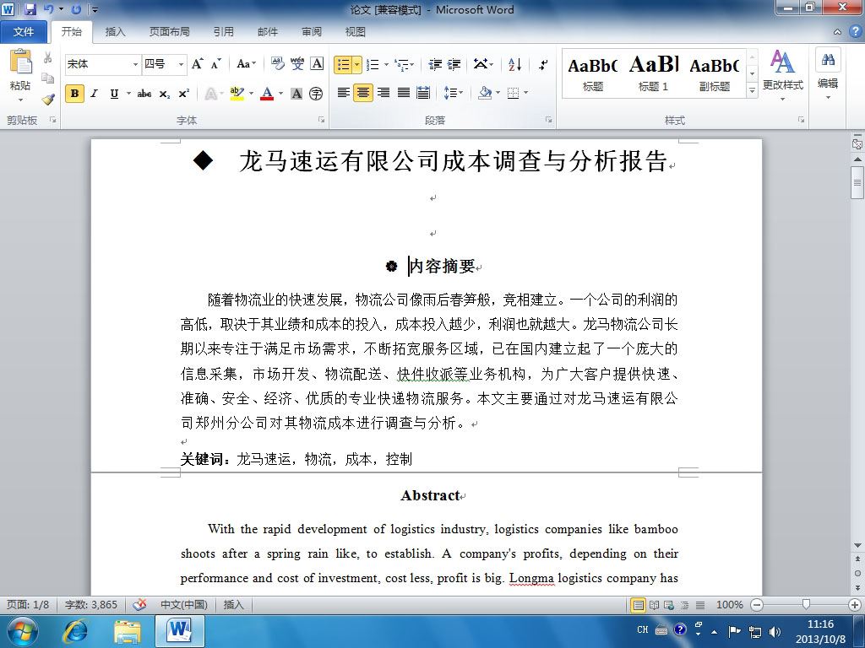Save the document from quick access toolbar
This screenshot has width=865, height=648.
30,8
